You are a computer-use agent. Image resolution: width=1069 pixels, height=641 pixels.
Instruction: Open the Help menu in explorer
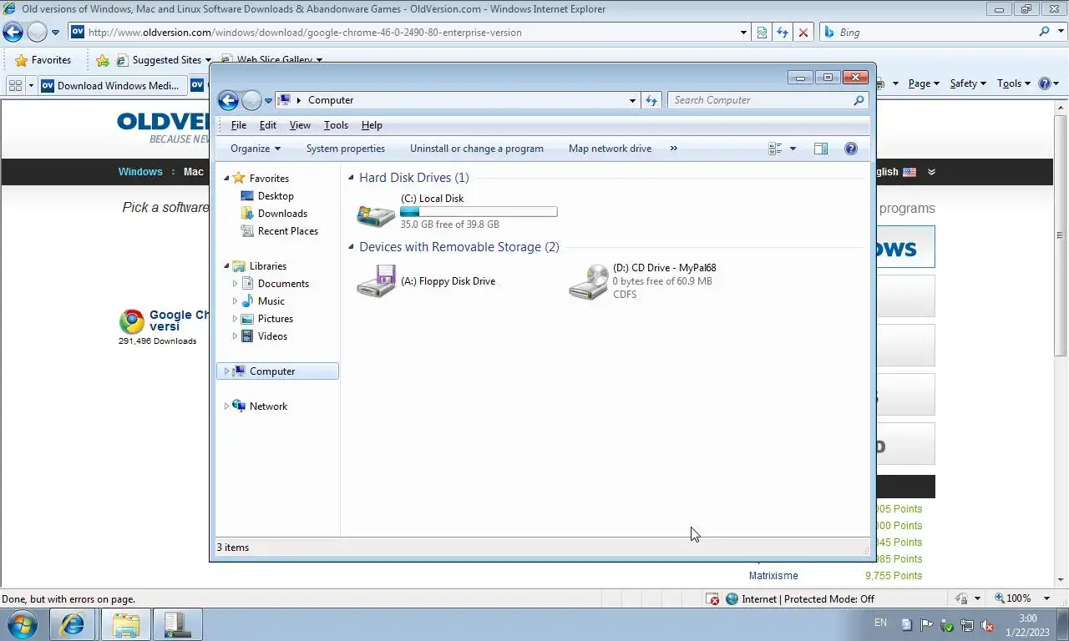point(372,125)
